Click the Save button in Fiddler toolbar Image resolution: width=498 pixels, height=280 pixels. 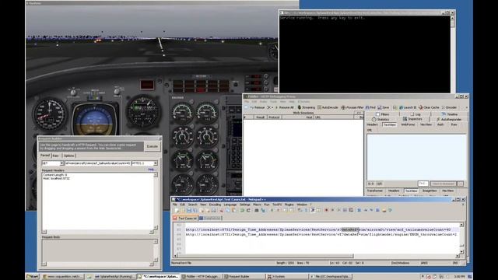pyautogui.click(x=384, y=107)
